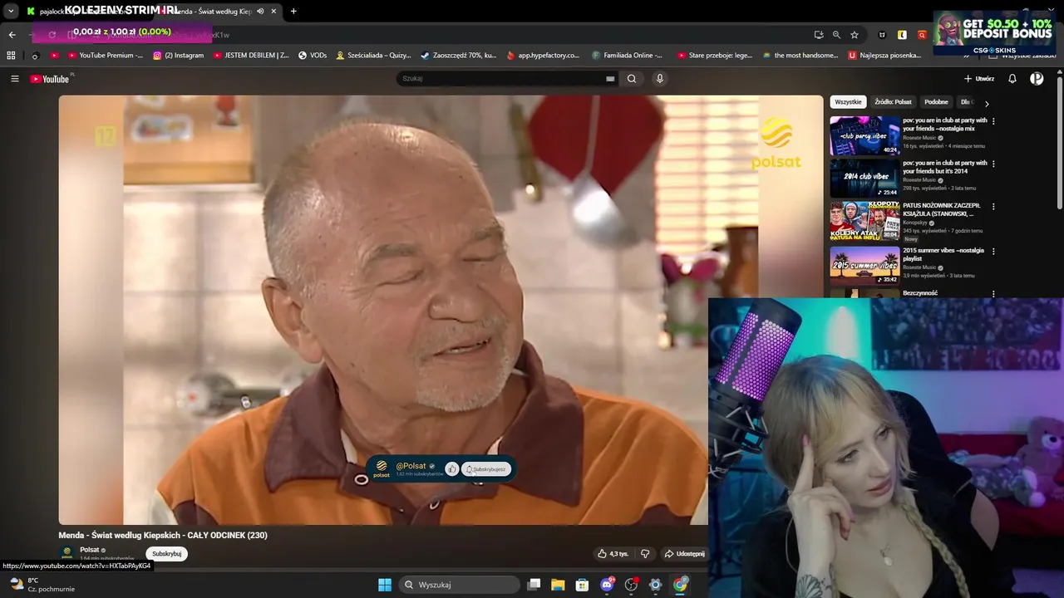Open the app.hypefactory.co bookmark
This screenshot has height=598, width=1064.
(x=544, y=56)
